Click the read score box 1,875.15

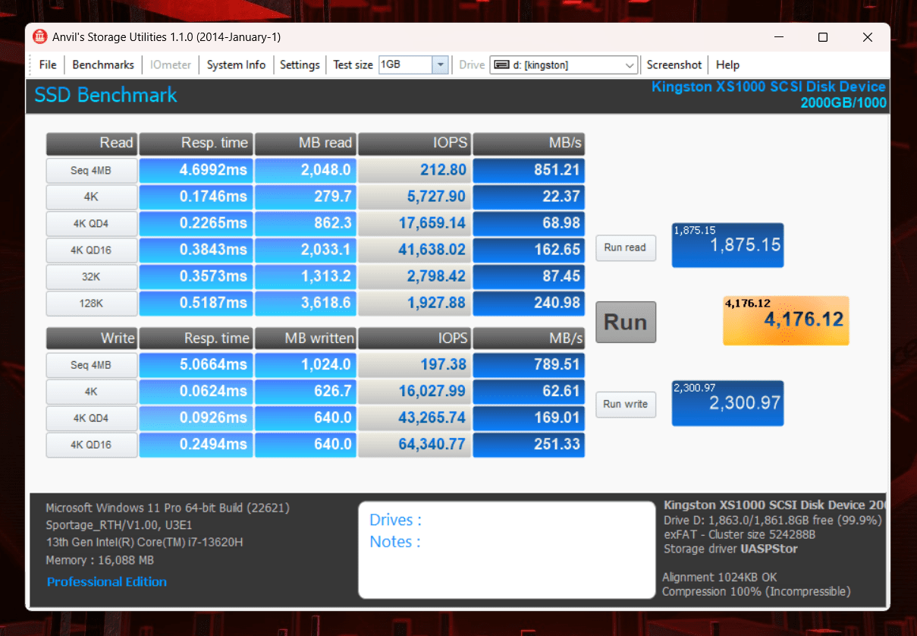point(727,245)
